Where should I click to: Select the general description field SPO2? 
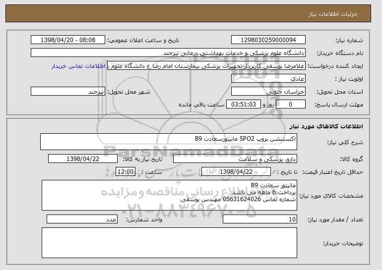tap(169, 142)
